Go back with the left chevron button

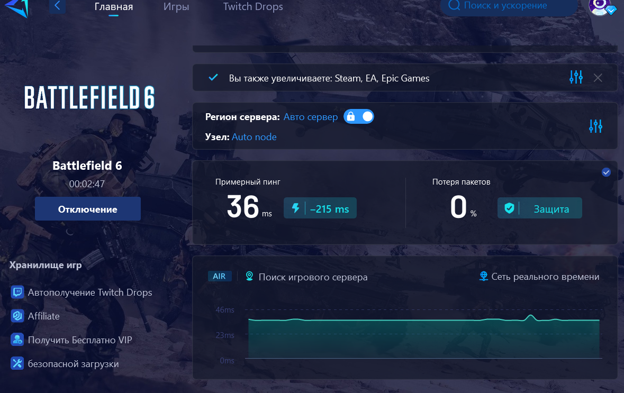tap(57, 6)
